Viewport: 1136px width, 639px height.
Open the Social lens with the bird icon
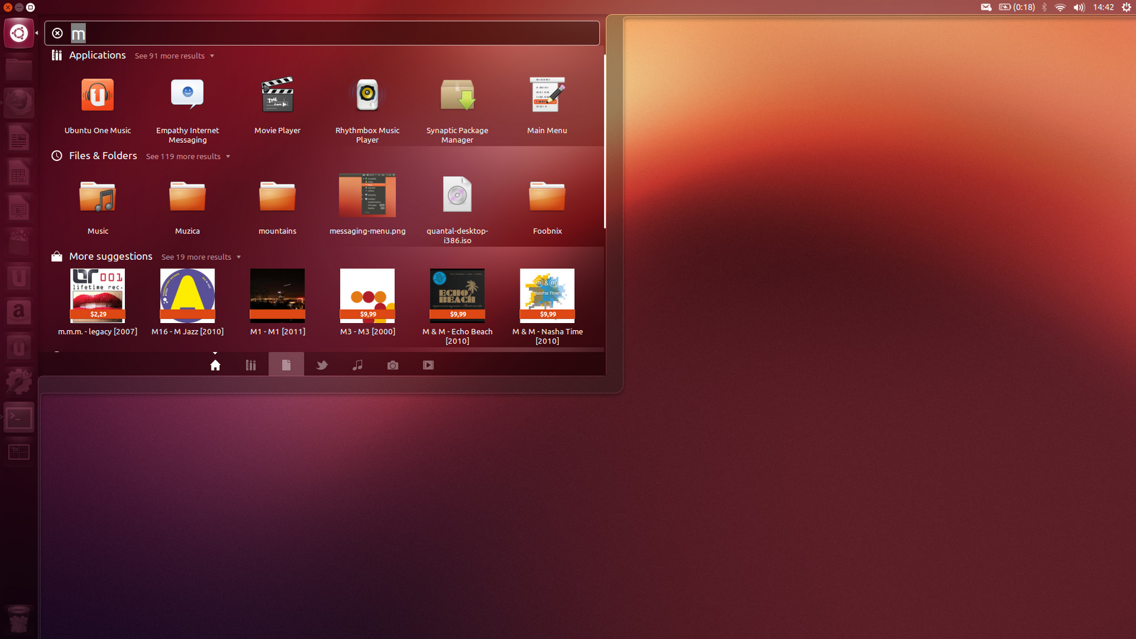[x=322, y=364]
